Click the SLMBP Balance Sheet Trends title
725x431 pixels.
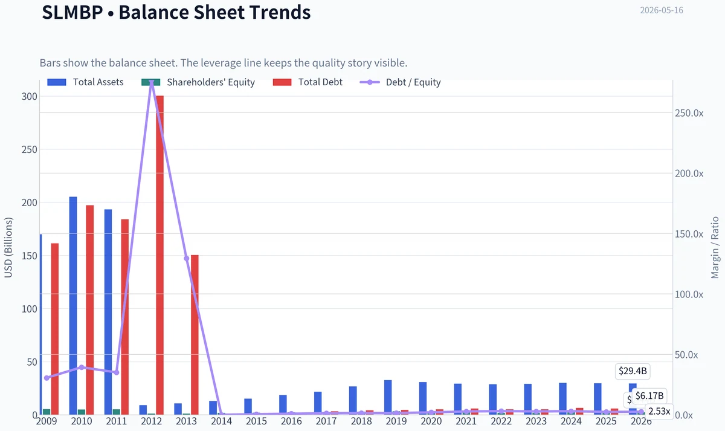(x=176, y=11)
